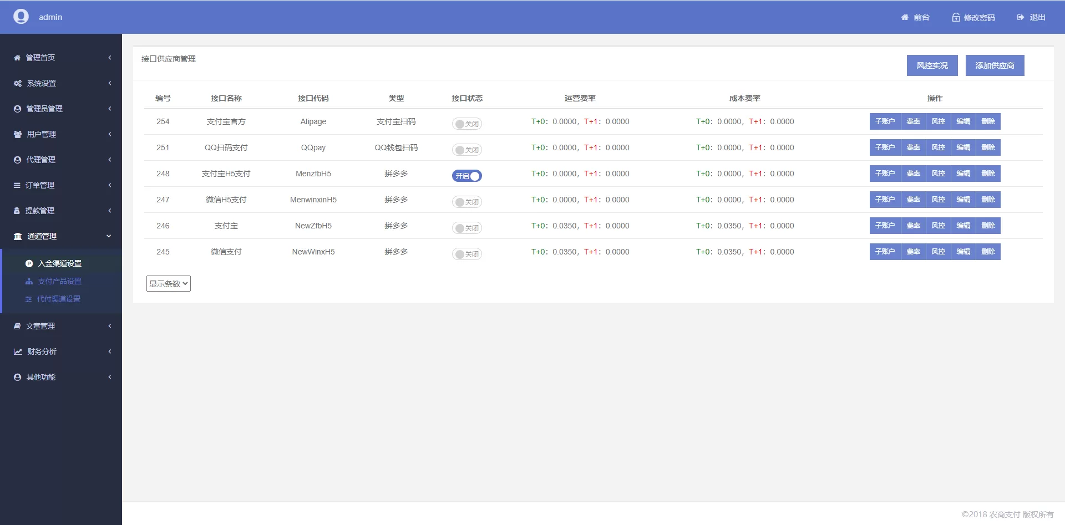Viewport: 1065px width, 525px height.
Task: Click 编辑 for the 微信H5支付 row
Action: point(963,200)
